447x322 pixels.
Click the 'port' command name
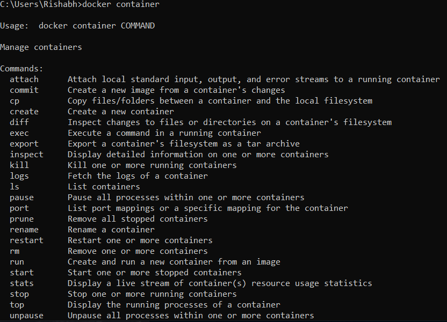pyautogui.click(x=19, y=208)
